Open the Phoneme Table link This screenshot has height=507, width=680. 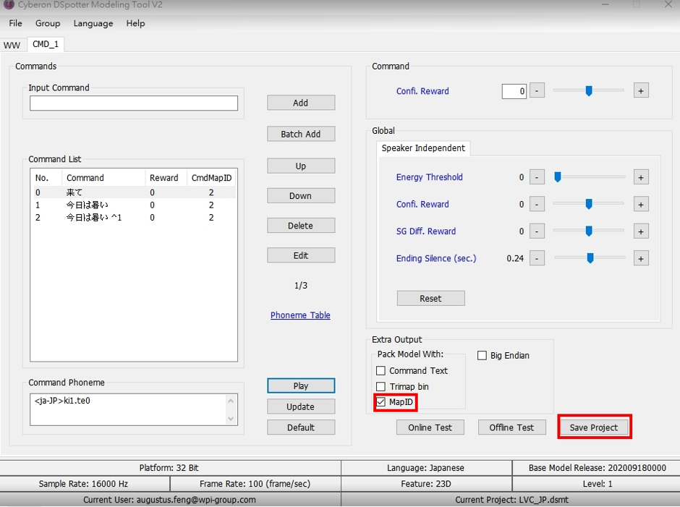pyautogui.click(x=300, y=315)
